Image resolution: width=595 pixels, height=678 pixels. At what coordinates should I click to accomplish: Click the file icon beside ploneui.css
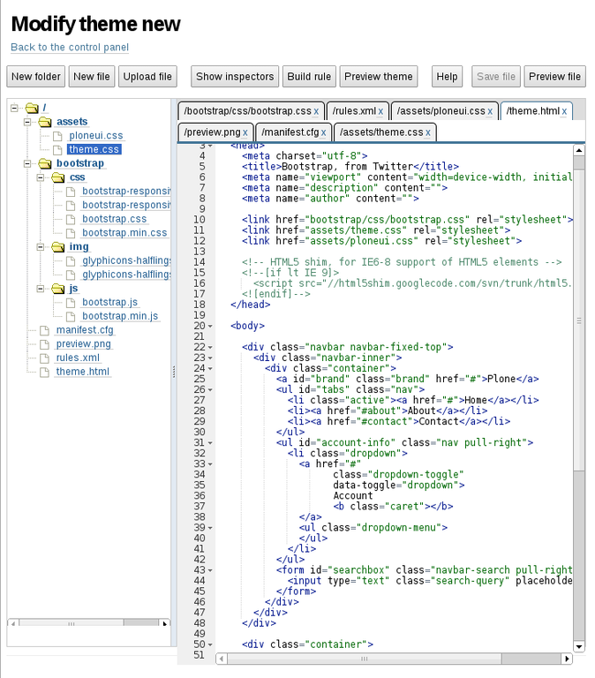57,136
